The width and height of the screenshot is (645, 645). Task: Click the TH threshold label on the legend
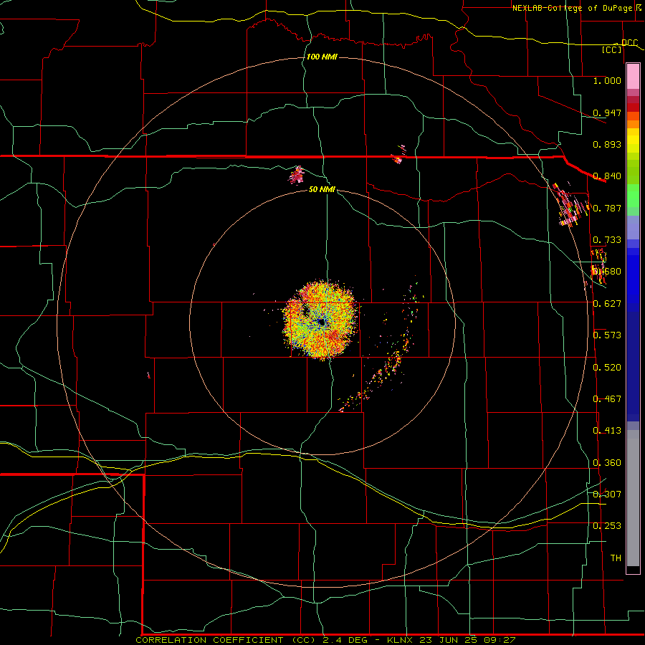616,558
